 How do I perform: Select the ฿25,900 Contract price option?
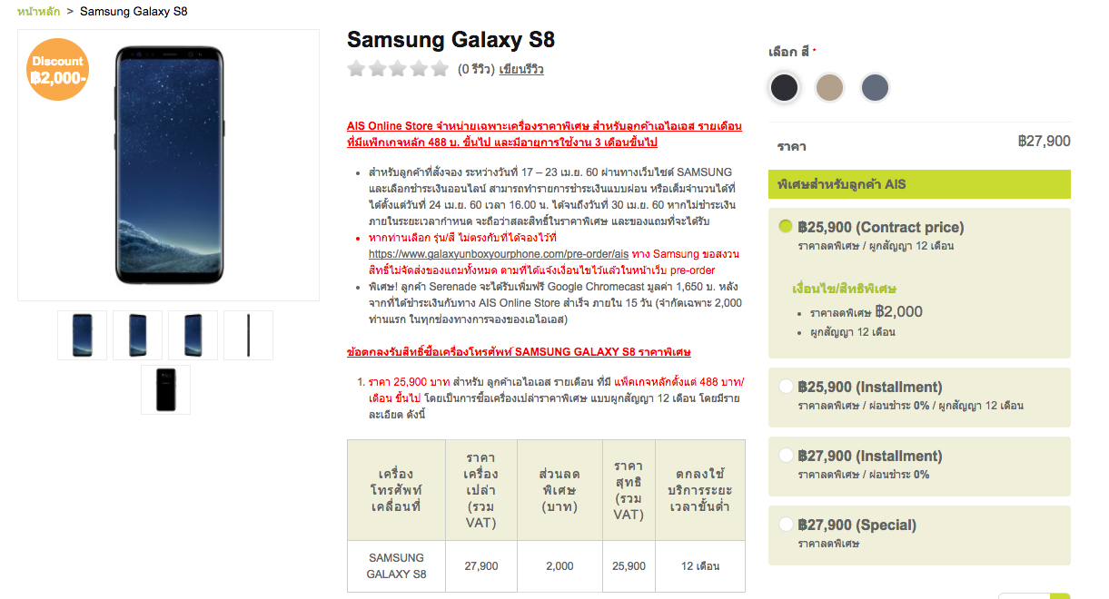(x=787, y=227)
